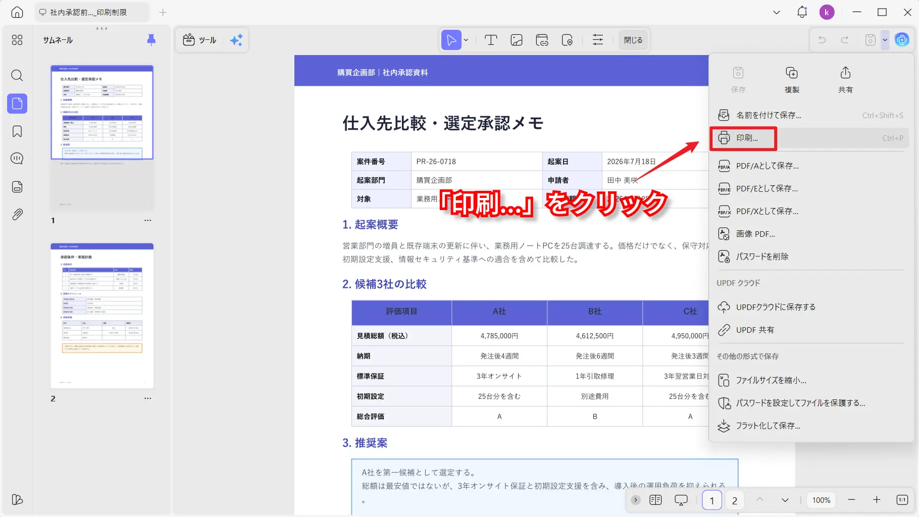Select the page thumbnail panel icon
Screen dimensions: 919x517
click(17, 104)
